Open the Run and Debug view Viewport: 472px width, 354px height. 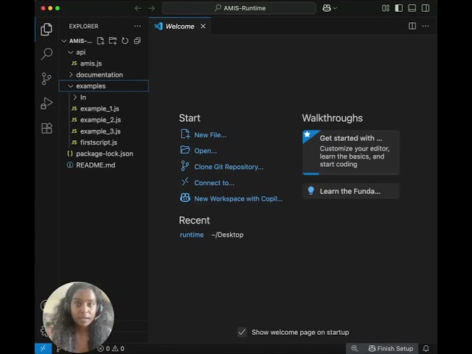pyautogui.click(x=46, y=103)
